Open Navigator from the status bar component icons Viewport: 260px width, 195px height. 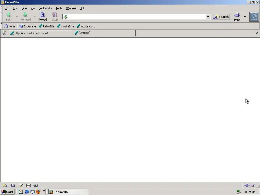tap(5, 185)
